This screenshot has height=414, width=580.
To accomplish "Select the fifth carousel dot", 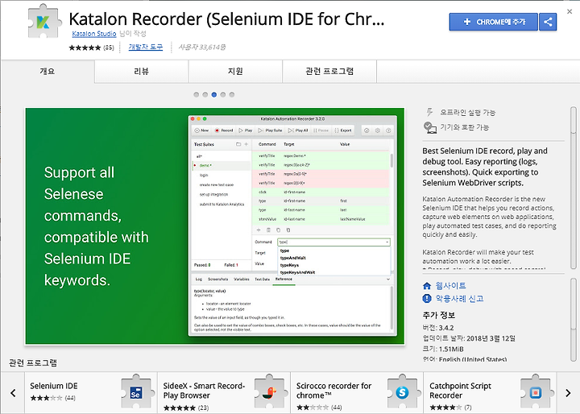I will coord(232,95).
